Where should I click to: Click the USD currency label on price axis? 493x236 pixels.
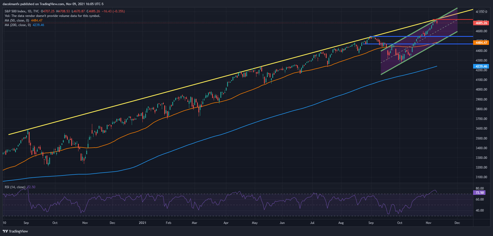(482, 12)
